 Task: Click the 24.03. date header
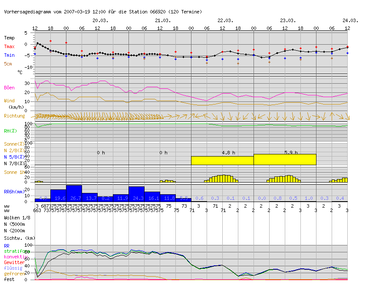tap(350, 20)
